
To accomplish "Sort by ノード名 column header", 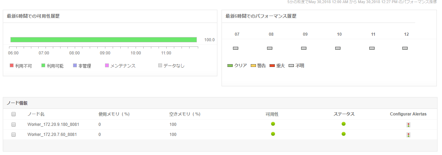I will pyautogui.click(x=36, y=114).
